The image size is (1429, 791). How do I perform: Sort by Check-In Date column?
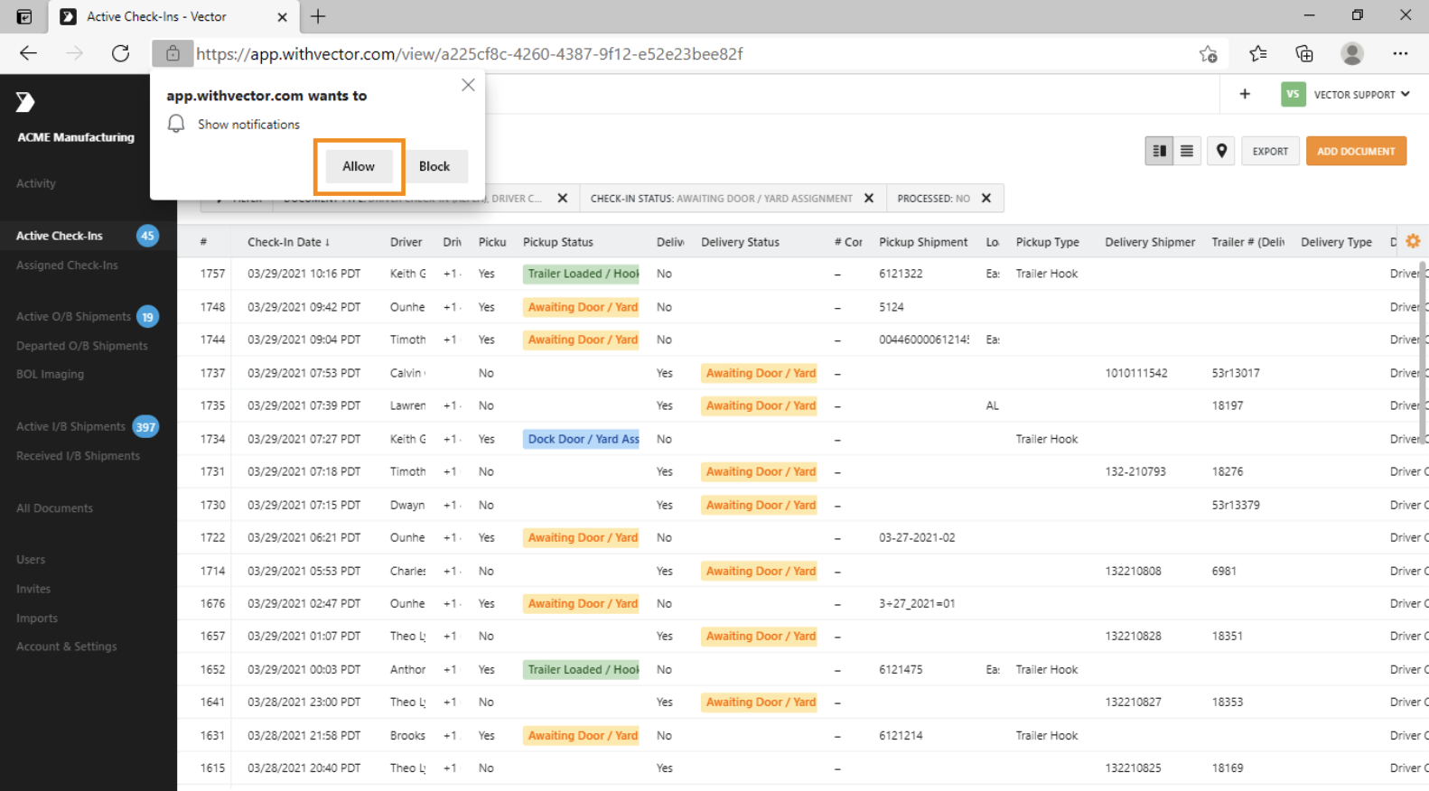coord(288,242)
